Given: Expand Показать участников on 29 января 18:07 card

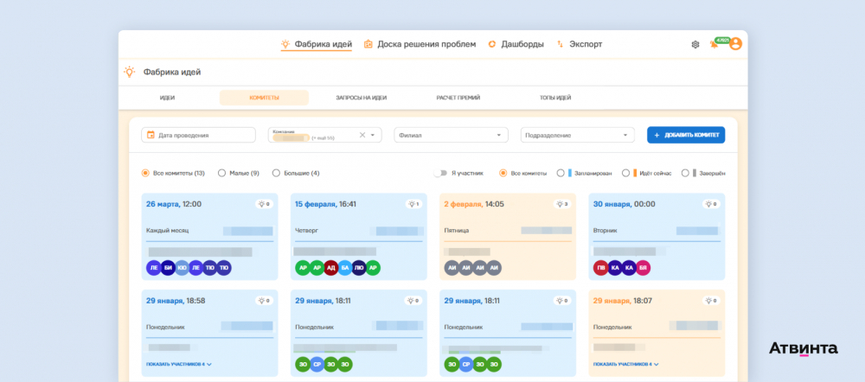Looking at the screenshot, I should click(x=625, y=365).
